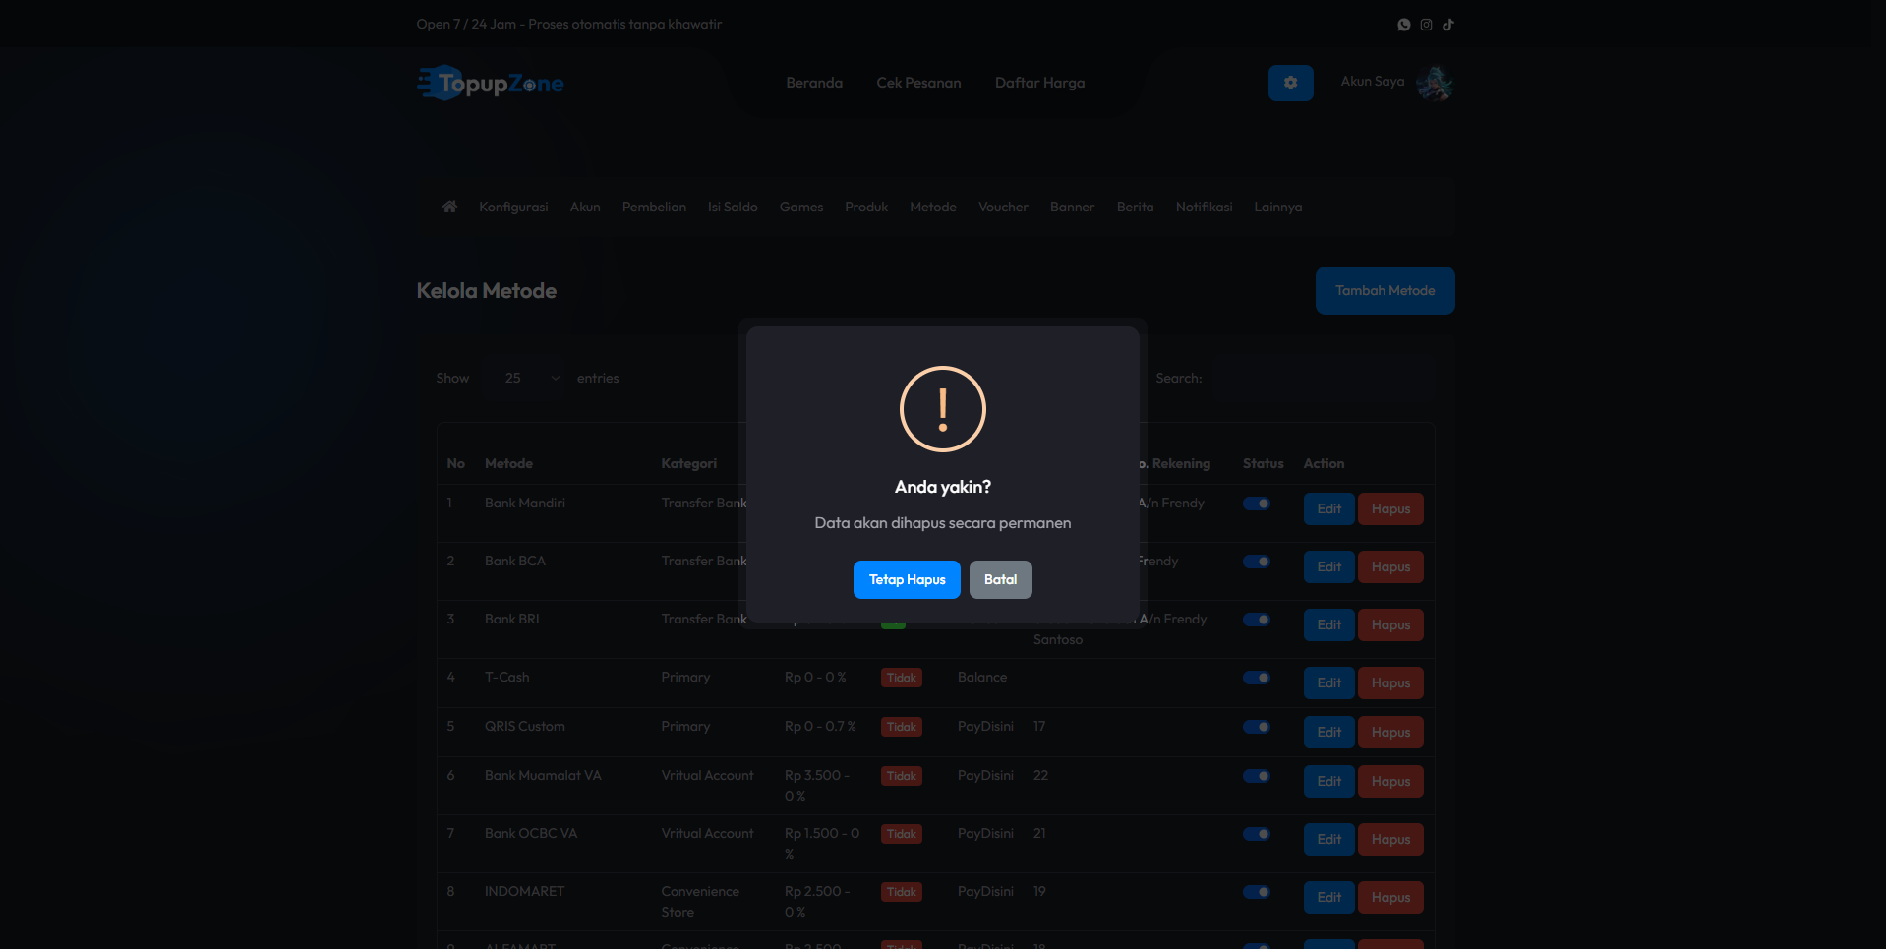Open the Banner menu
Image resolution: width=1886 pixels, height=949 pixels.
pos(1072,207)
